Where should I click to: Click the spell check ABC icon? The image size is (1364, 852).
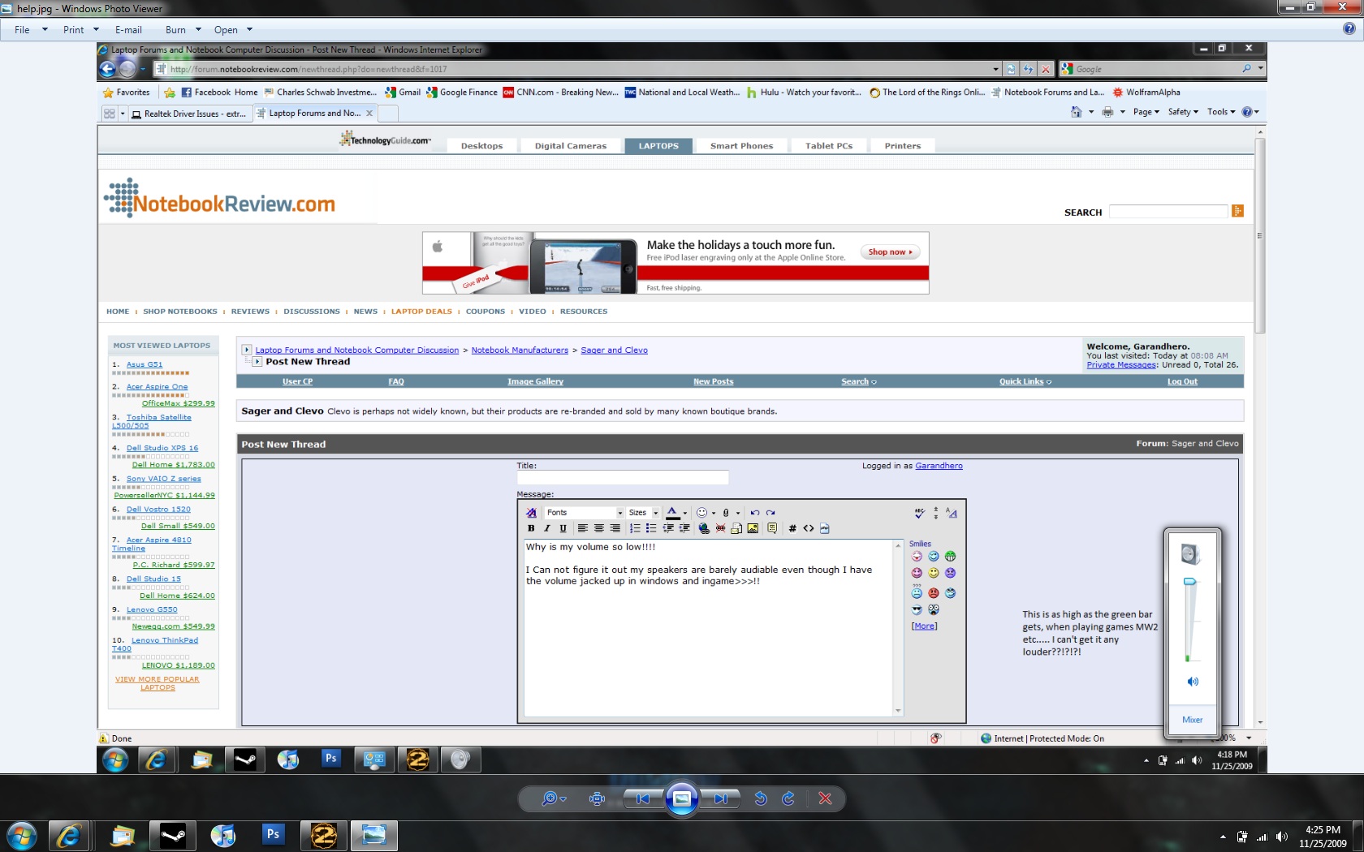coord(919,513)
